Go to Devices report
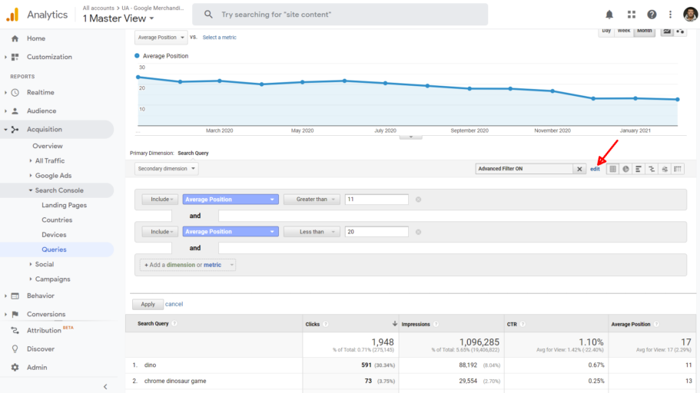The width and height of the screenshot is (700, 393). point(54,235)
